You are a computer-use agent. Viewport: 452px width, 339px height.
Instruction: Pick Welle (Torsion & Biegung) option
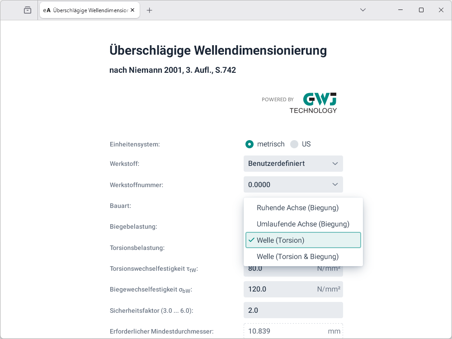click(297, 257)
